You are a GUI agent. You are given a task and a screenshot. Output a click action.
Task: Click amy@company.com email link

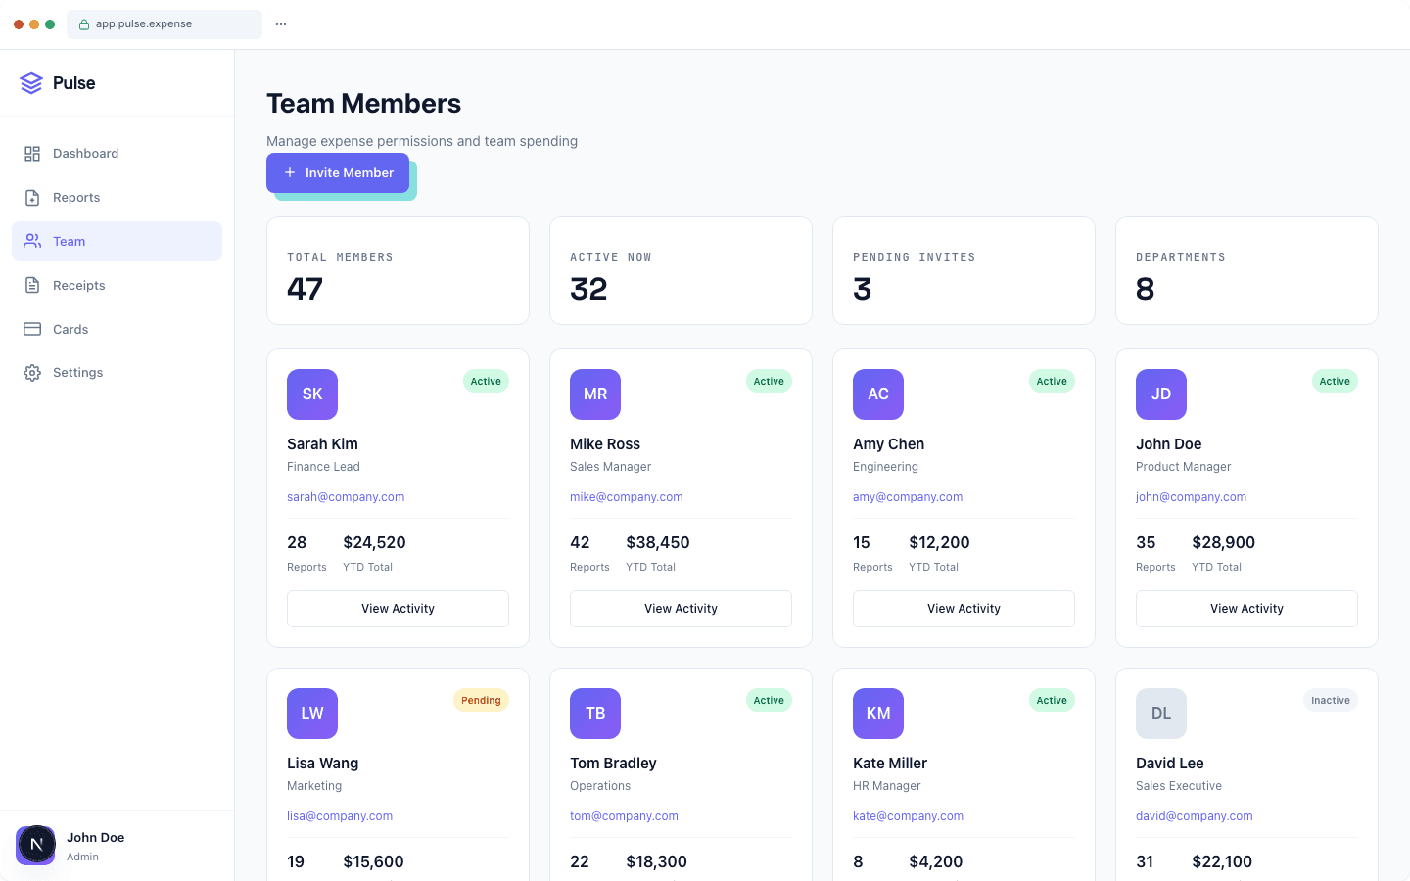(x=908, y=497)
